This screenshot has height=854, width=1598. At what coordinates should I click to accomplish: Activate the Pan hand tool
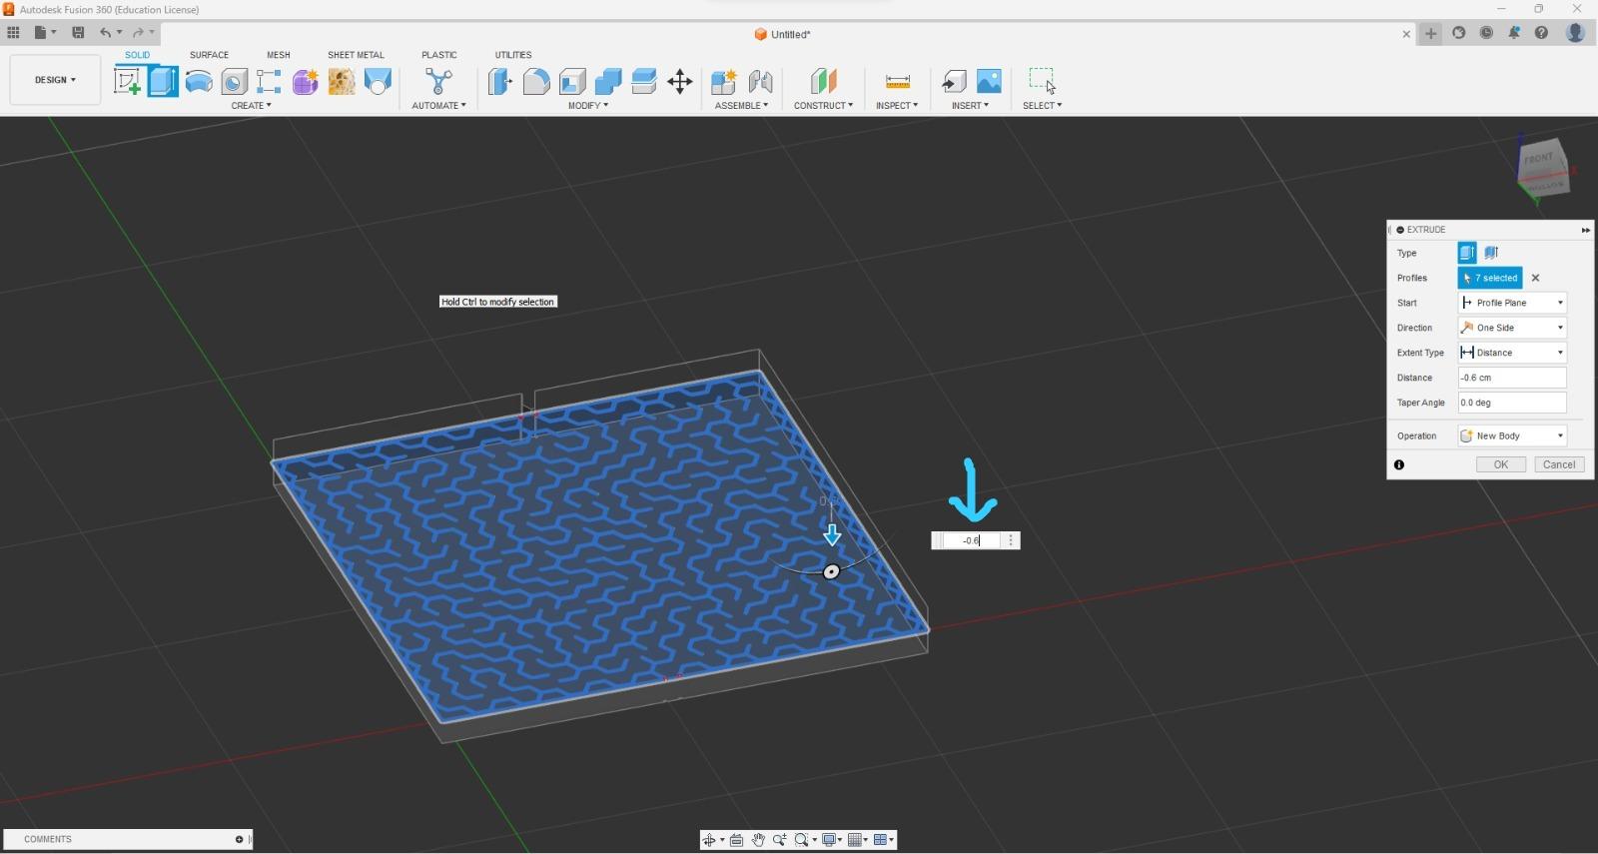click(758, 840)
